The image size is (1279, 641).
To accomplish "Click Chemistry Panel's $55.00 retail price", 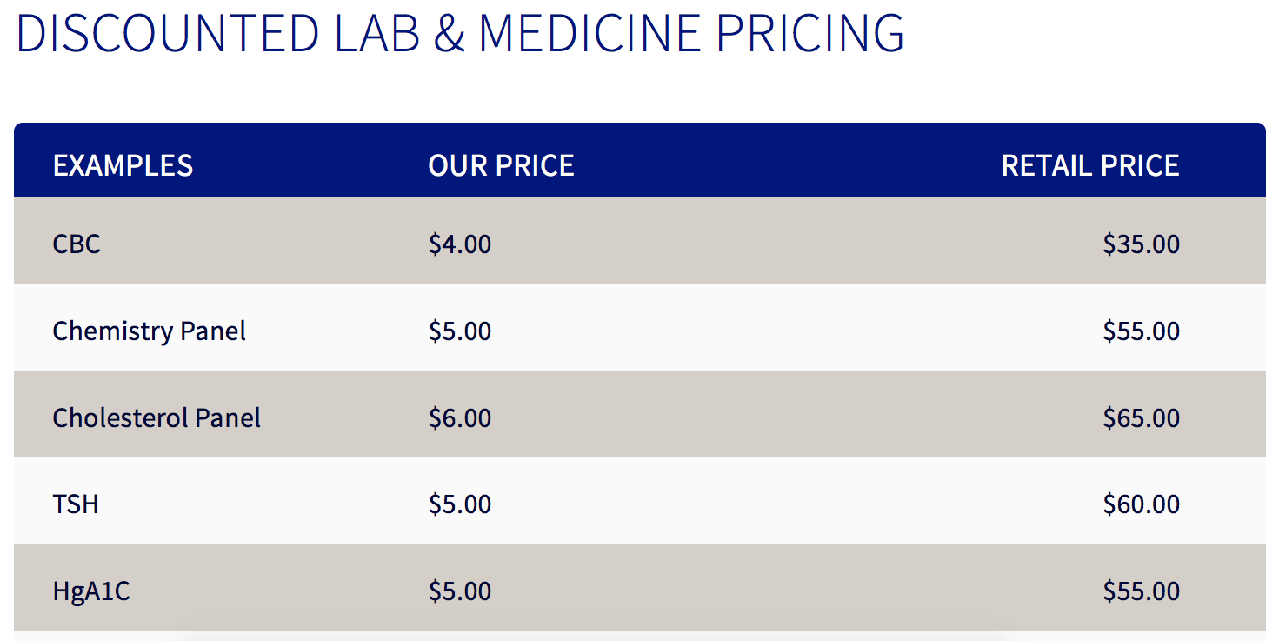I will [1142, 331].
